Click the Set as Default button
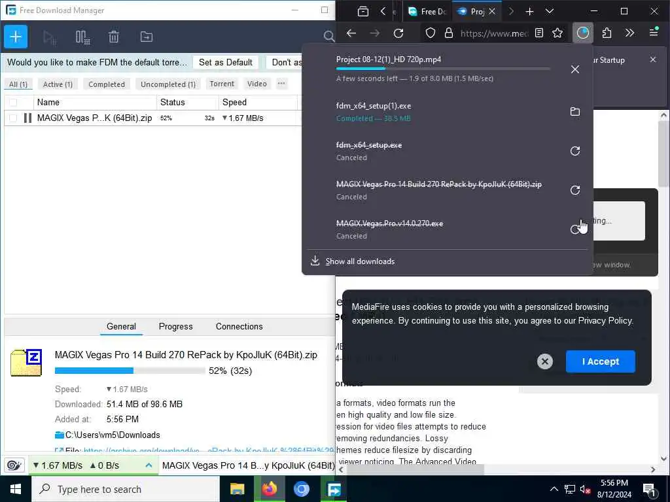This screenshot has height=502, width=670. 226,62
